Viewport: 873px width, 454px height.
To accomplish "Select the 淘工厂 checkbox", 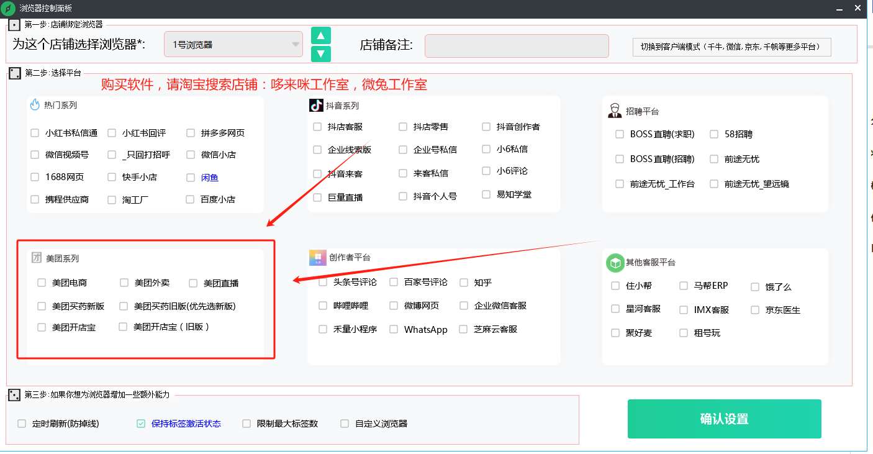I will coord(112,200).
